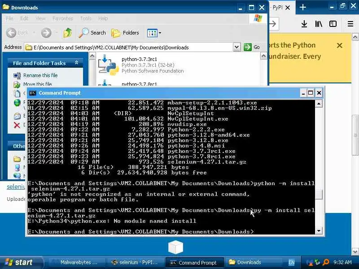The height and width of the screenshot is (269, 359).
Task: Go up one folder level
Action: coord(68,33)
